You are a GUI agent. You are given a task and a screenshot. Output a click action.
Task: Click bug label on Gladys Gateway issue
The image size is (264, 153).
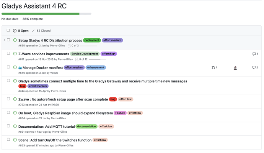tap(23, 86)
